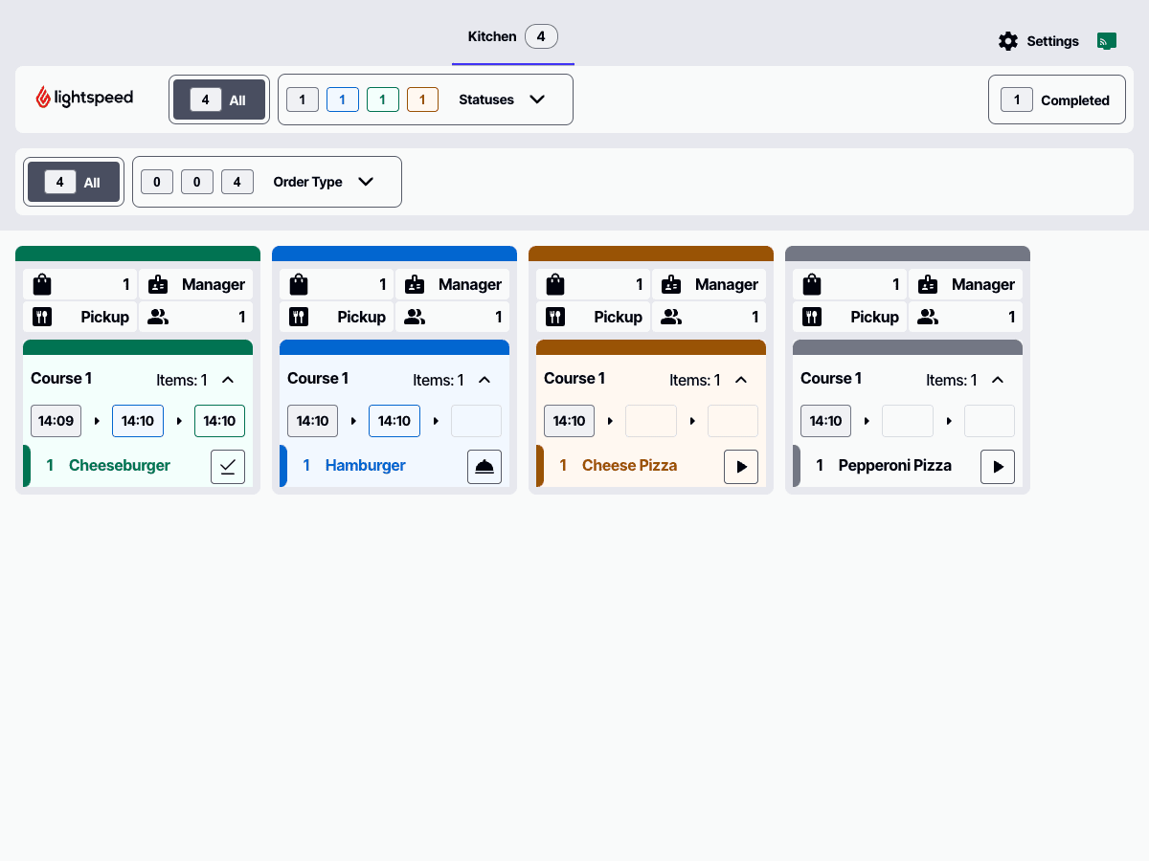Toggle the orange status filter badge
This screenshot has width=1149, height=861.
click(422, 99)
